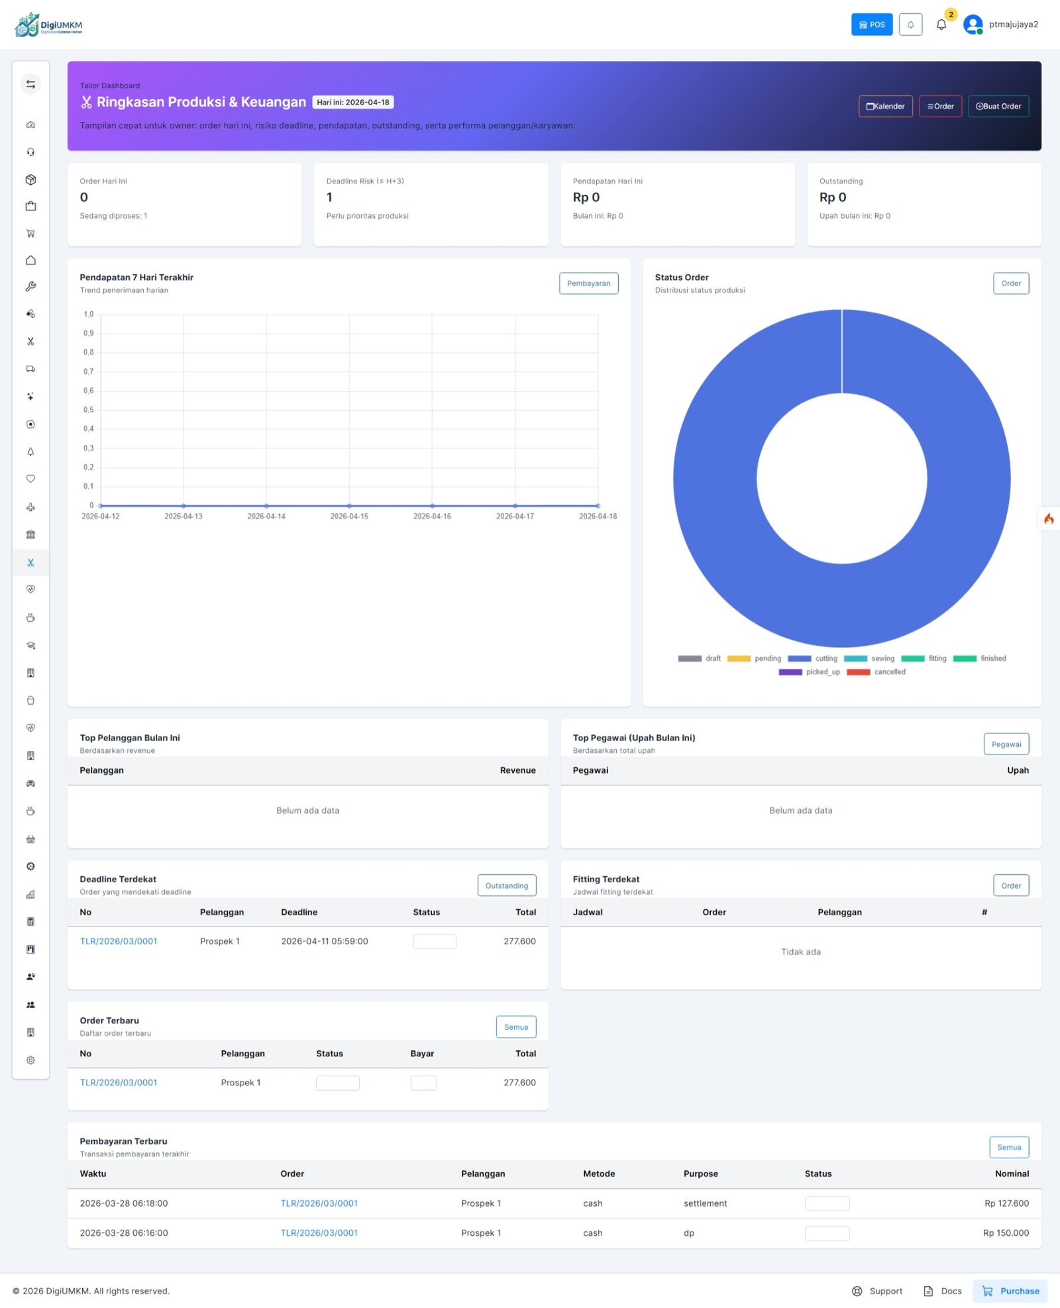Open notifications bell with badge 2
Viewport: 1060px width, 1308px height.
click(x=941, y=25)
